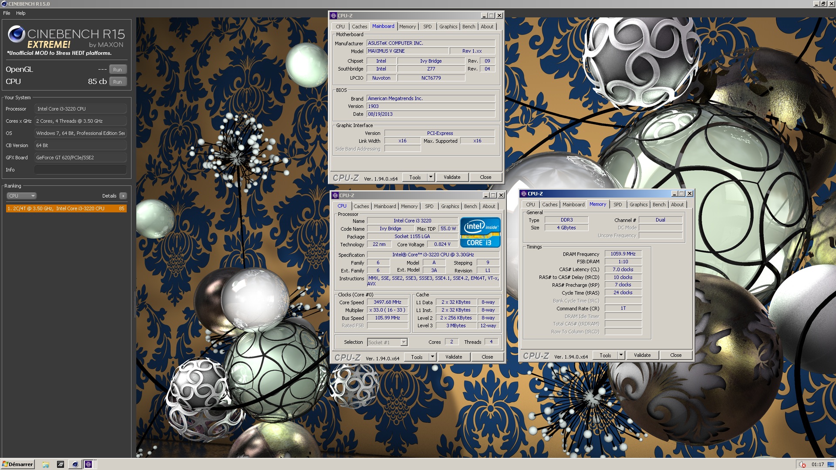Click the Processor Intel Core i3-3220 field
This screenshot has height=470, width=836.
coord(81,109)
